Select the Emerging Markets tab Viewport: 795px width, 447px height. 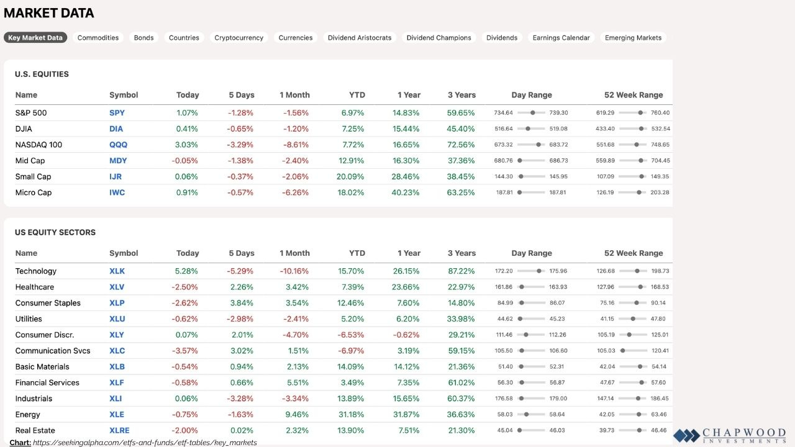point(633,38)
